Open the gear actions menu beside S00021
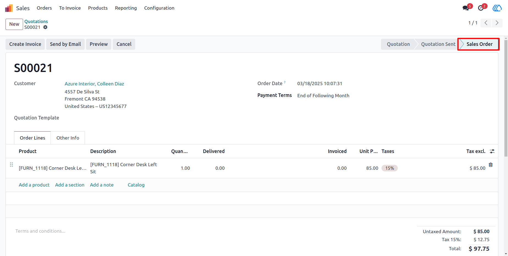Screen dimensions: 508x256 click(x=45, y=27)
